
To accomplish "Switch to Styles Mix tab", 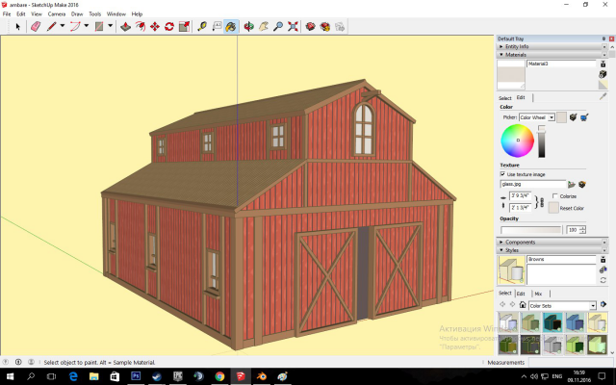I will (538, 294).
